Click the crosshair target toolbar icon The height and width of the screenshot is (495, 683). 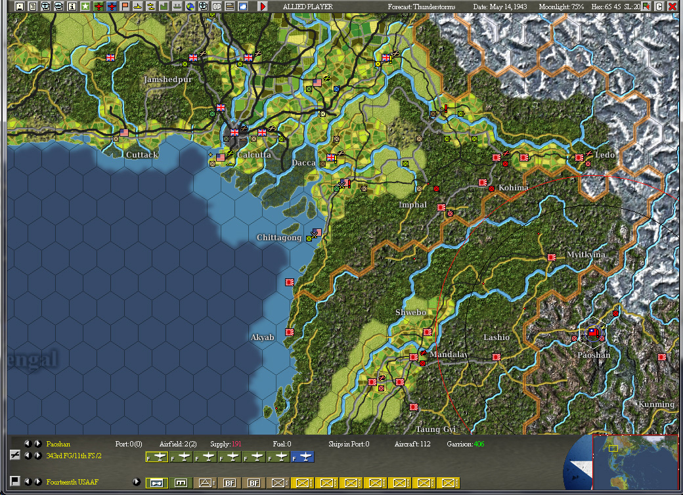[203, 6]
